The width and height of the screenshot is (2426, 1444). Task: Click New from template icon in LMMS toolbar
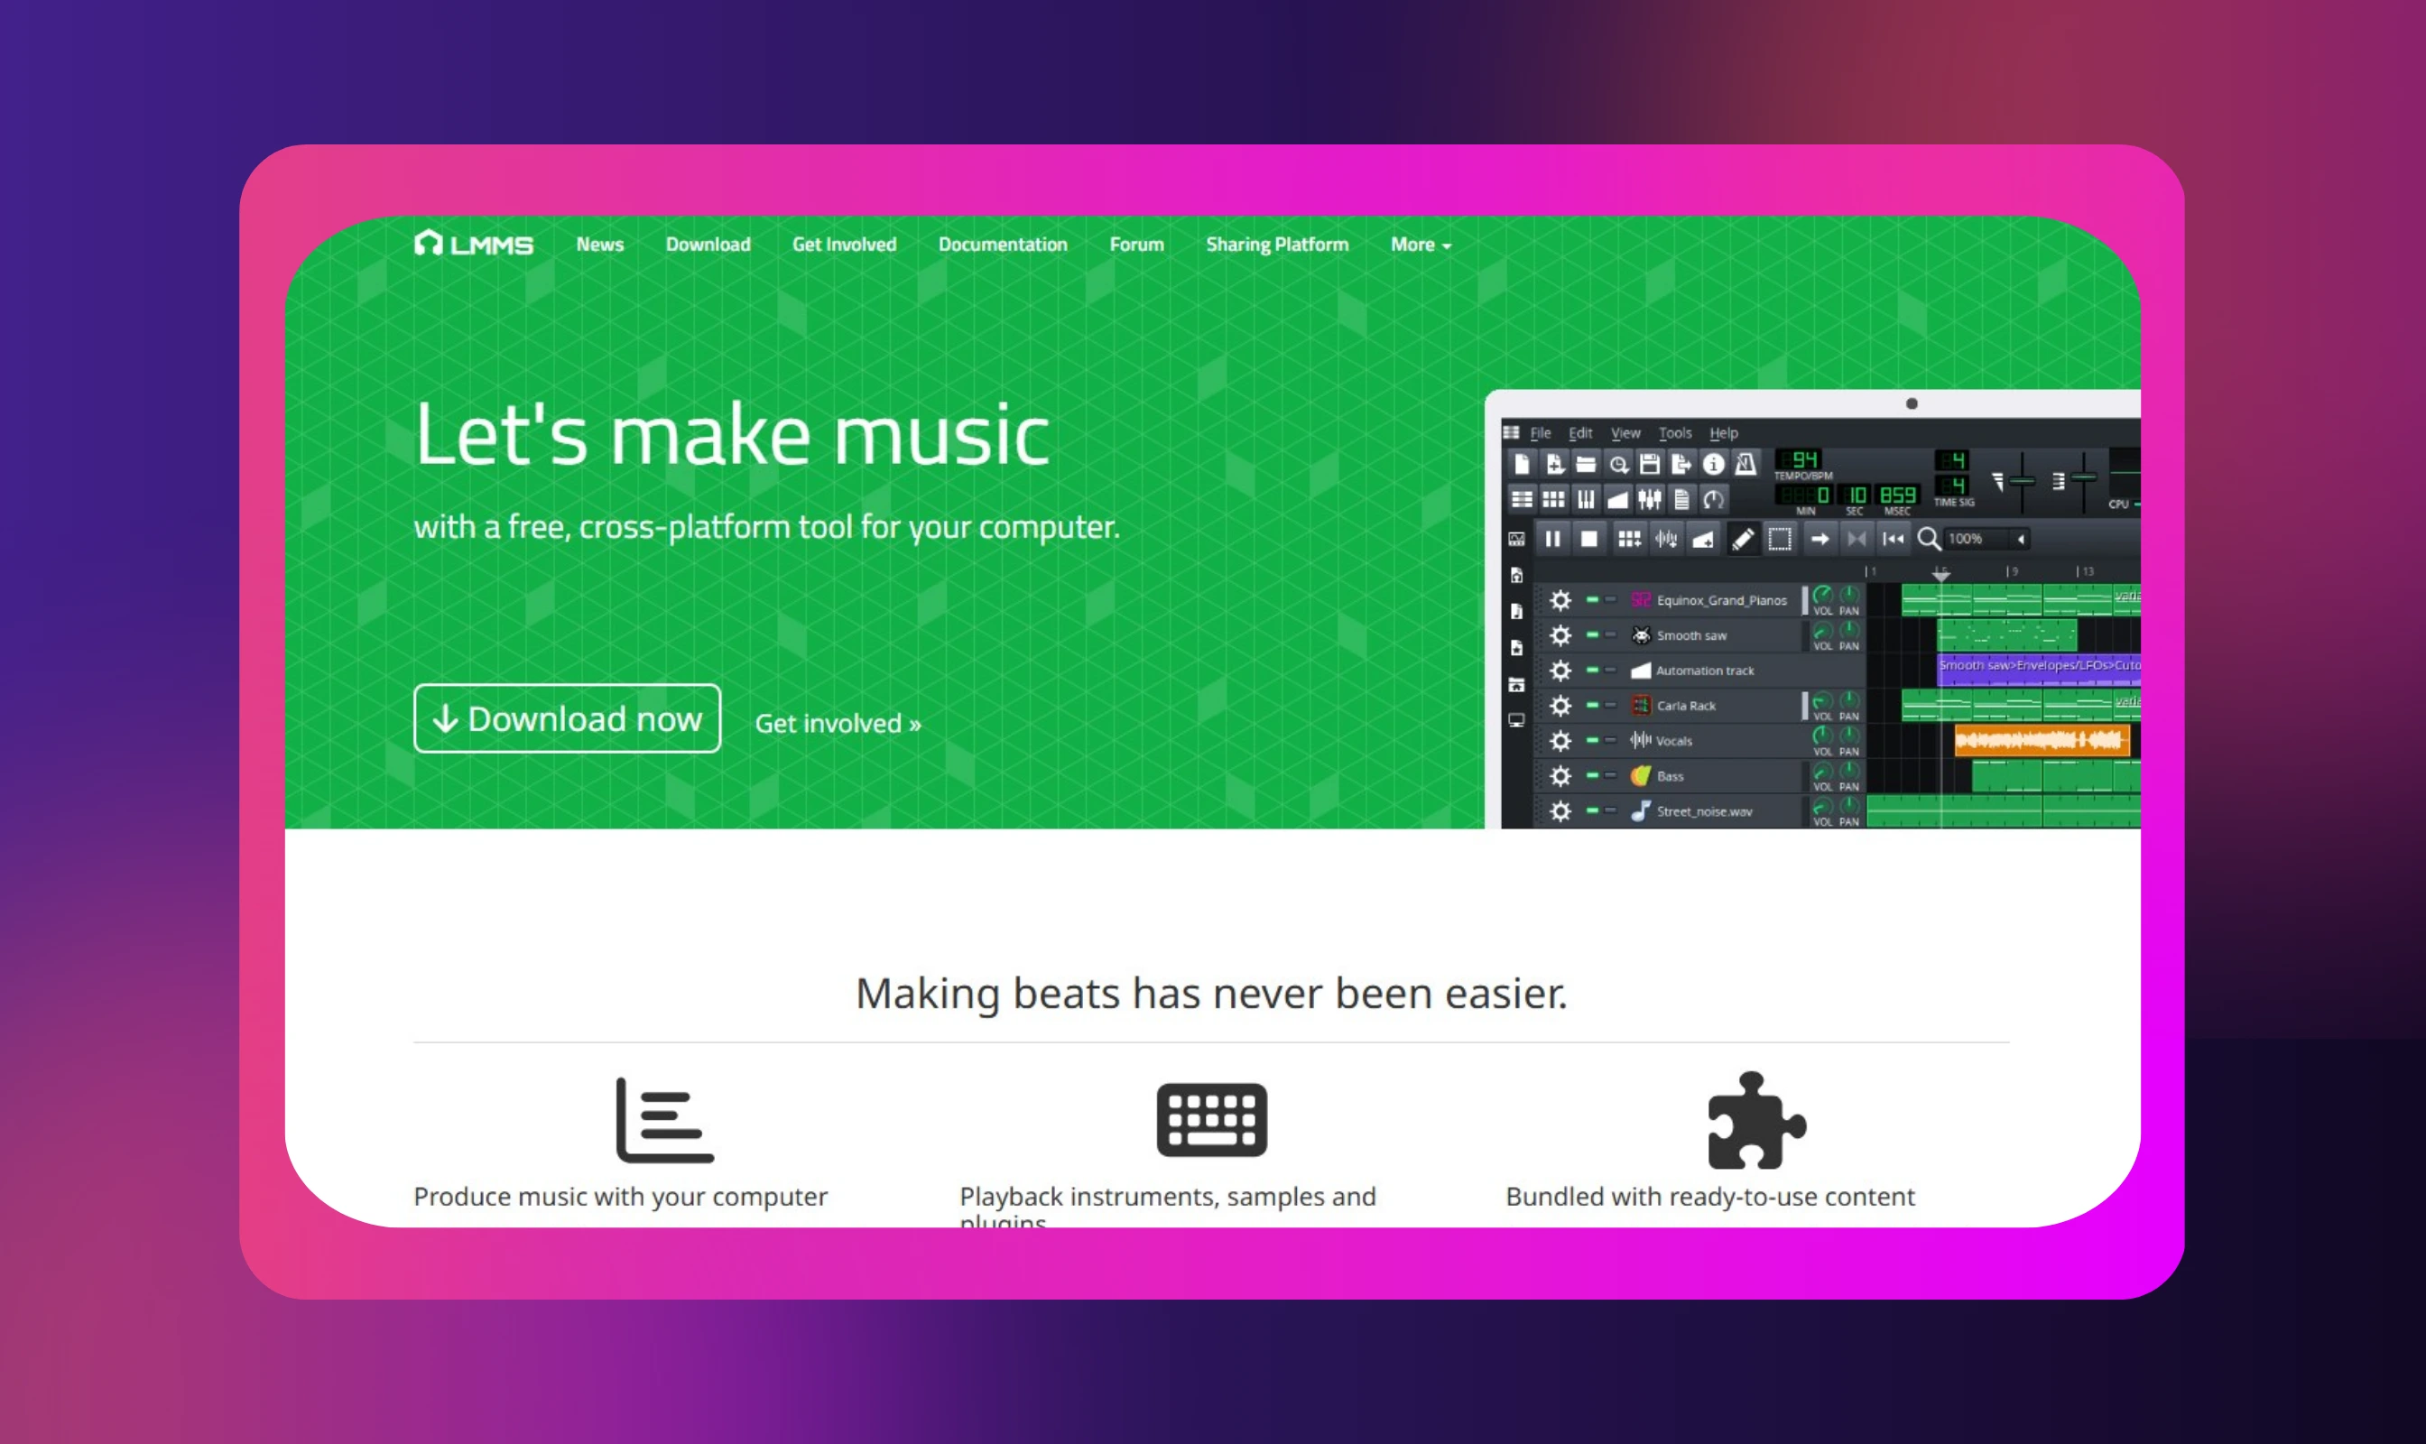1554,465
